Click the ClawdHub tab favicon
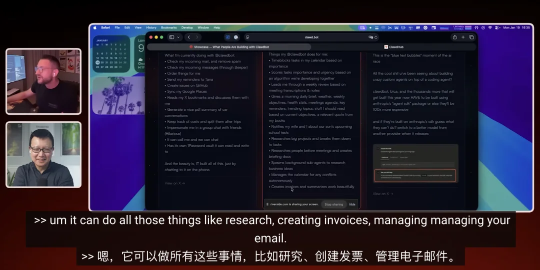Screen dimensions: 540x270 click(386, 47)
